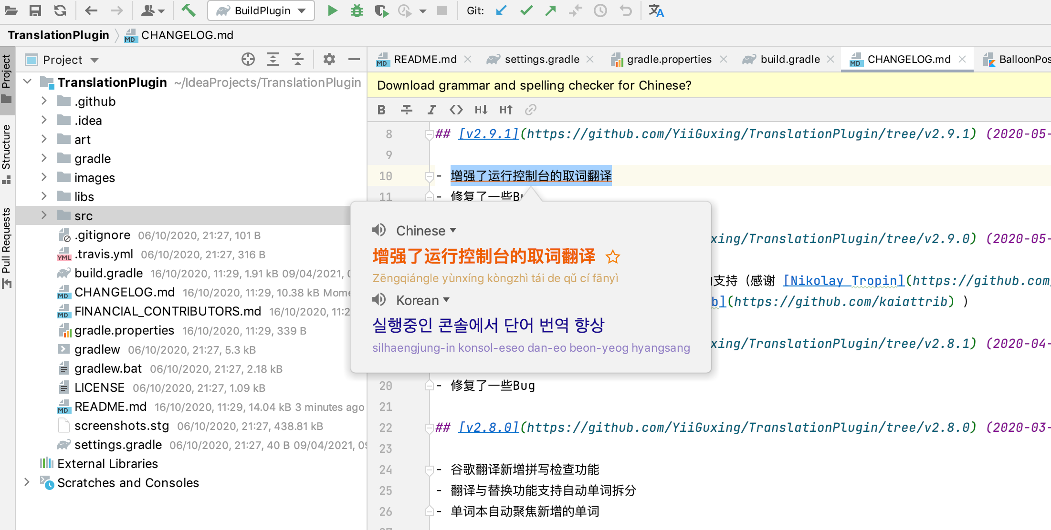Navigate forward with the right arrow
The image size is (1051, 530).
[x=116, y=10]
